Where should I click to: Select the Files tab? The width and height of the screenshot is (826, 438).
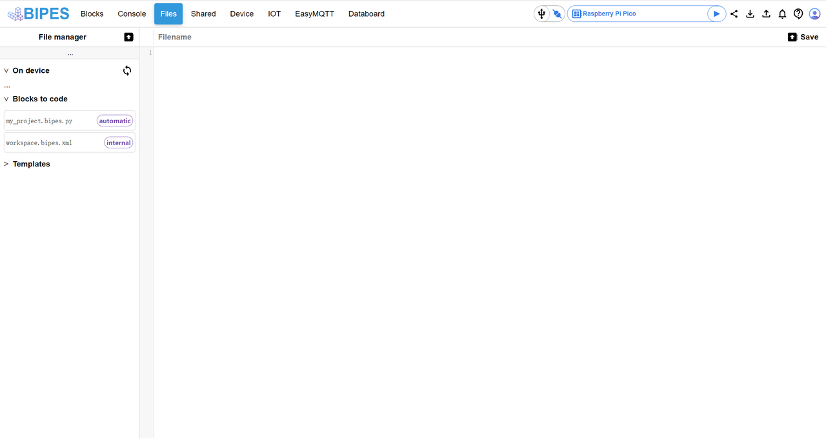click(168, 14)
